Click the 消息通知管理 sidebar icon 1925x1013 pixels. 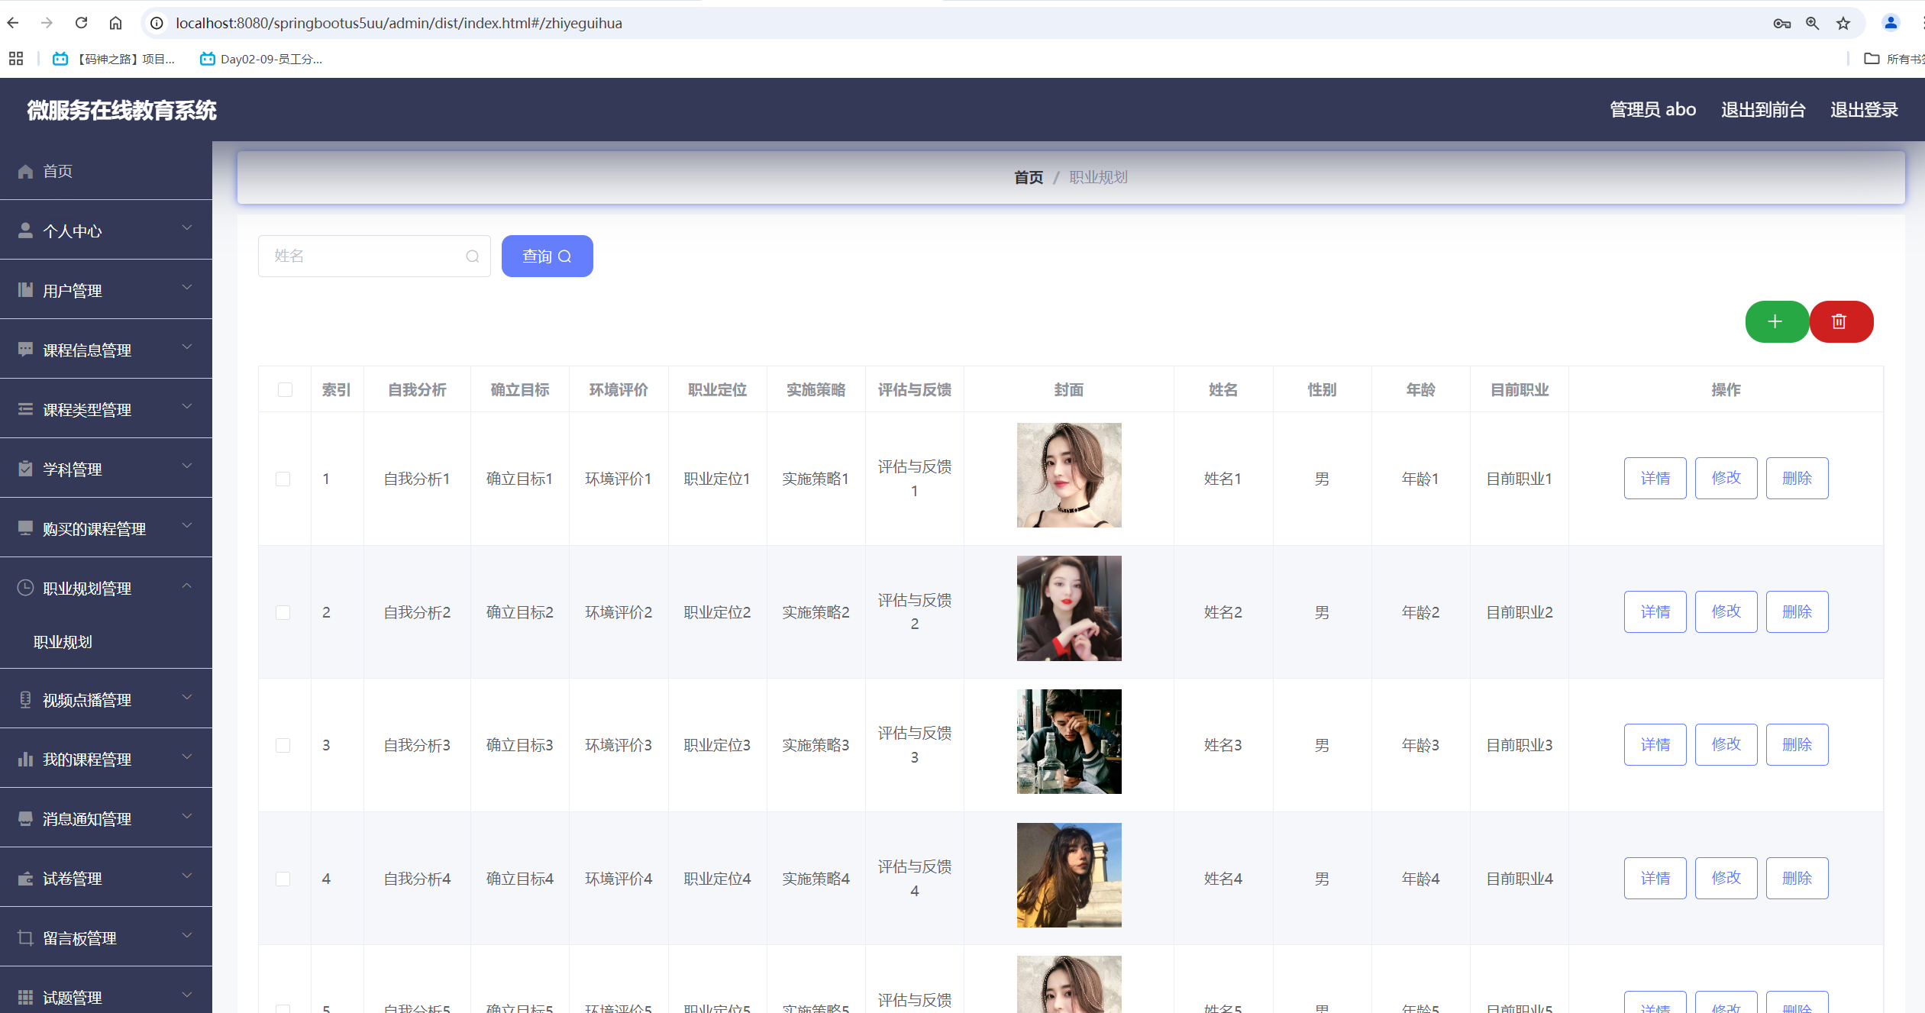[x=25, y=818]
